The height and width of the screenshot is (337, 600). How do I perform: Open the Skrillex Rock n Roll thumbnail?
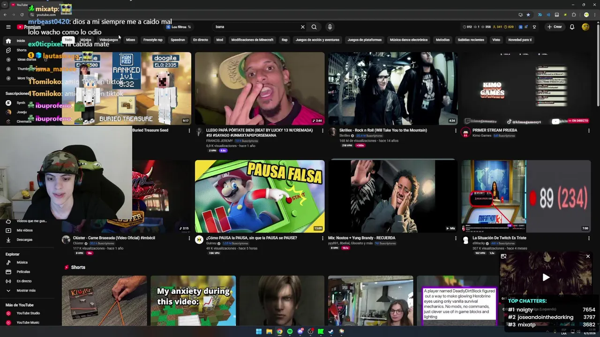pyautogui.click(x=393, y=88)
